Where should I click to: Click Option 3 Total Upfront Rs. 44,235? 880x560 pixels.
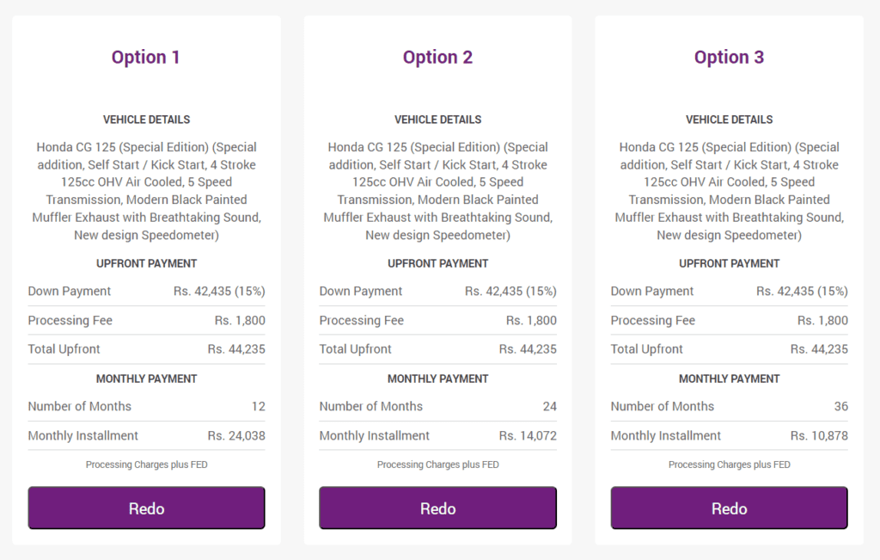point(819,348)
